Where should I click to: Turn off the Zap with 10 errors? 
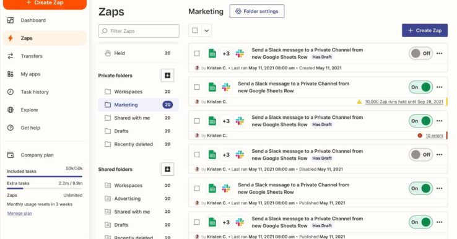coord(420,121)
